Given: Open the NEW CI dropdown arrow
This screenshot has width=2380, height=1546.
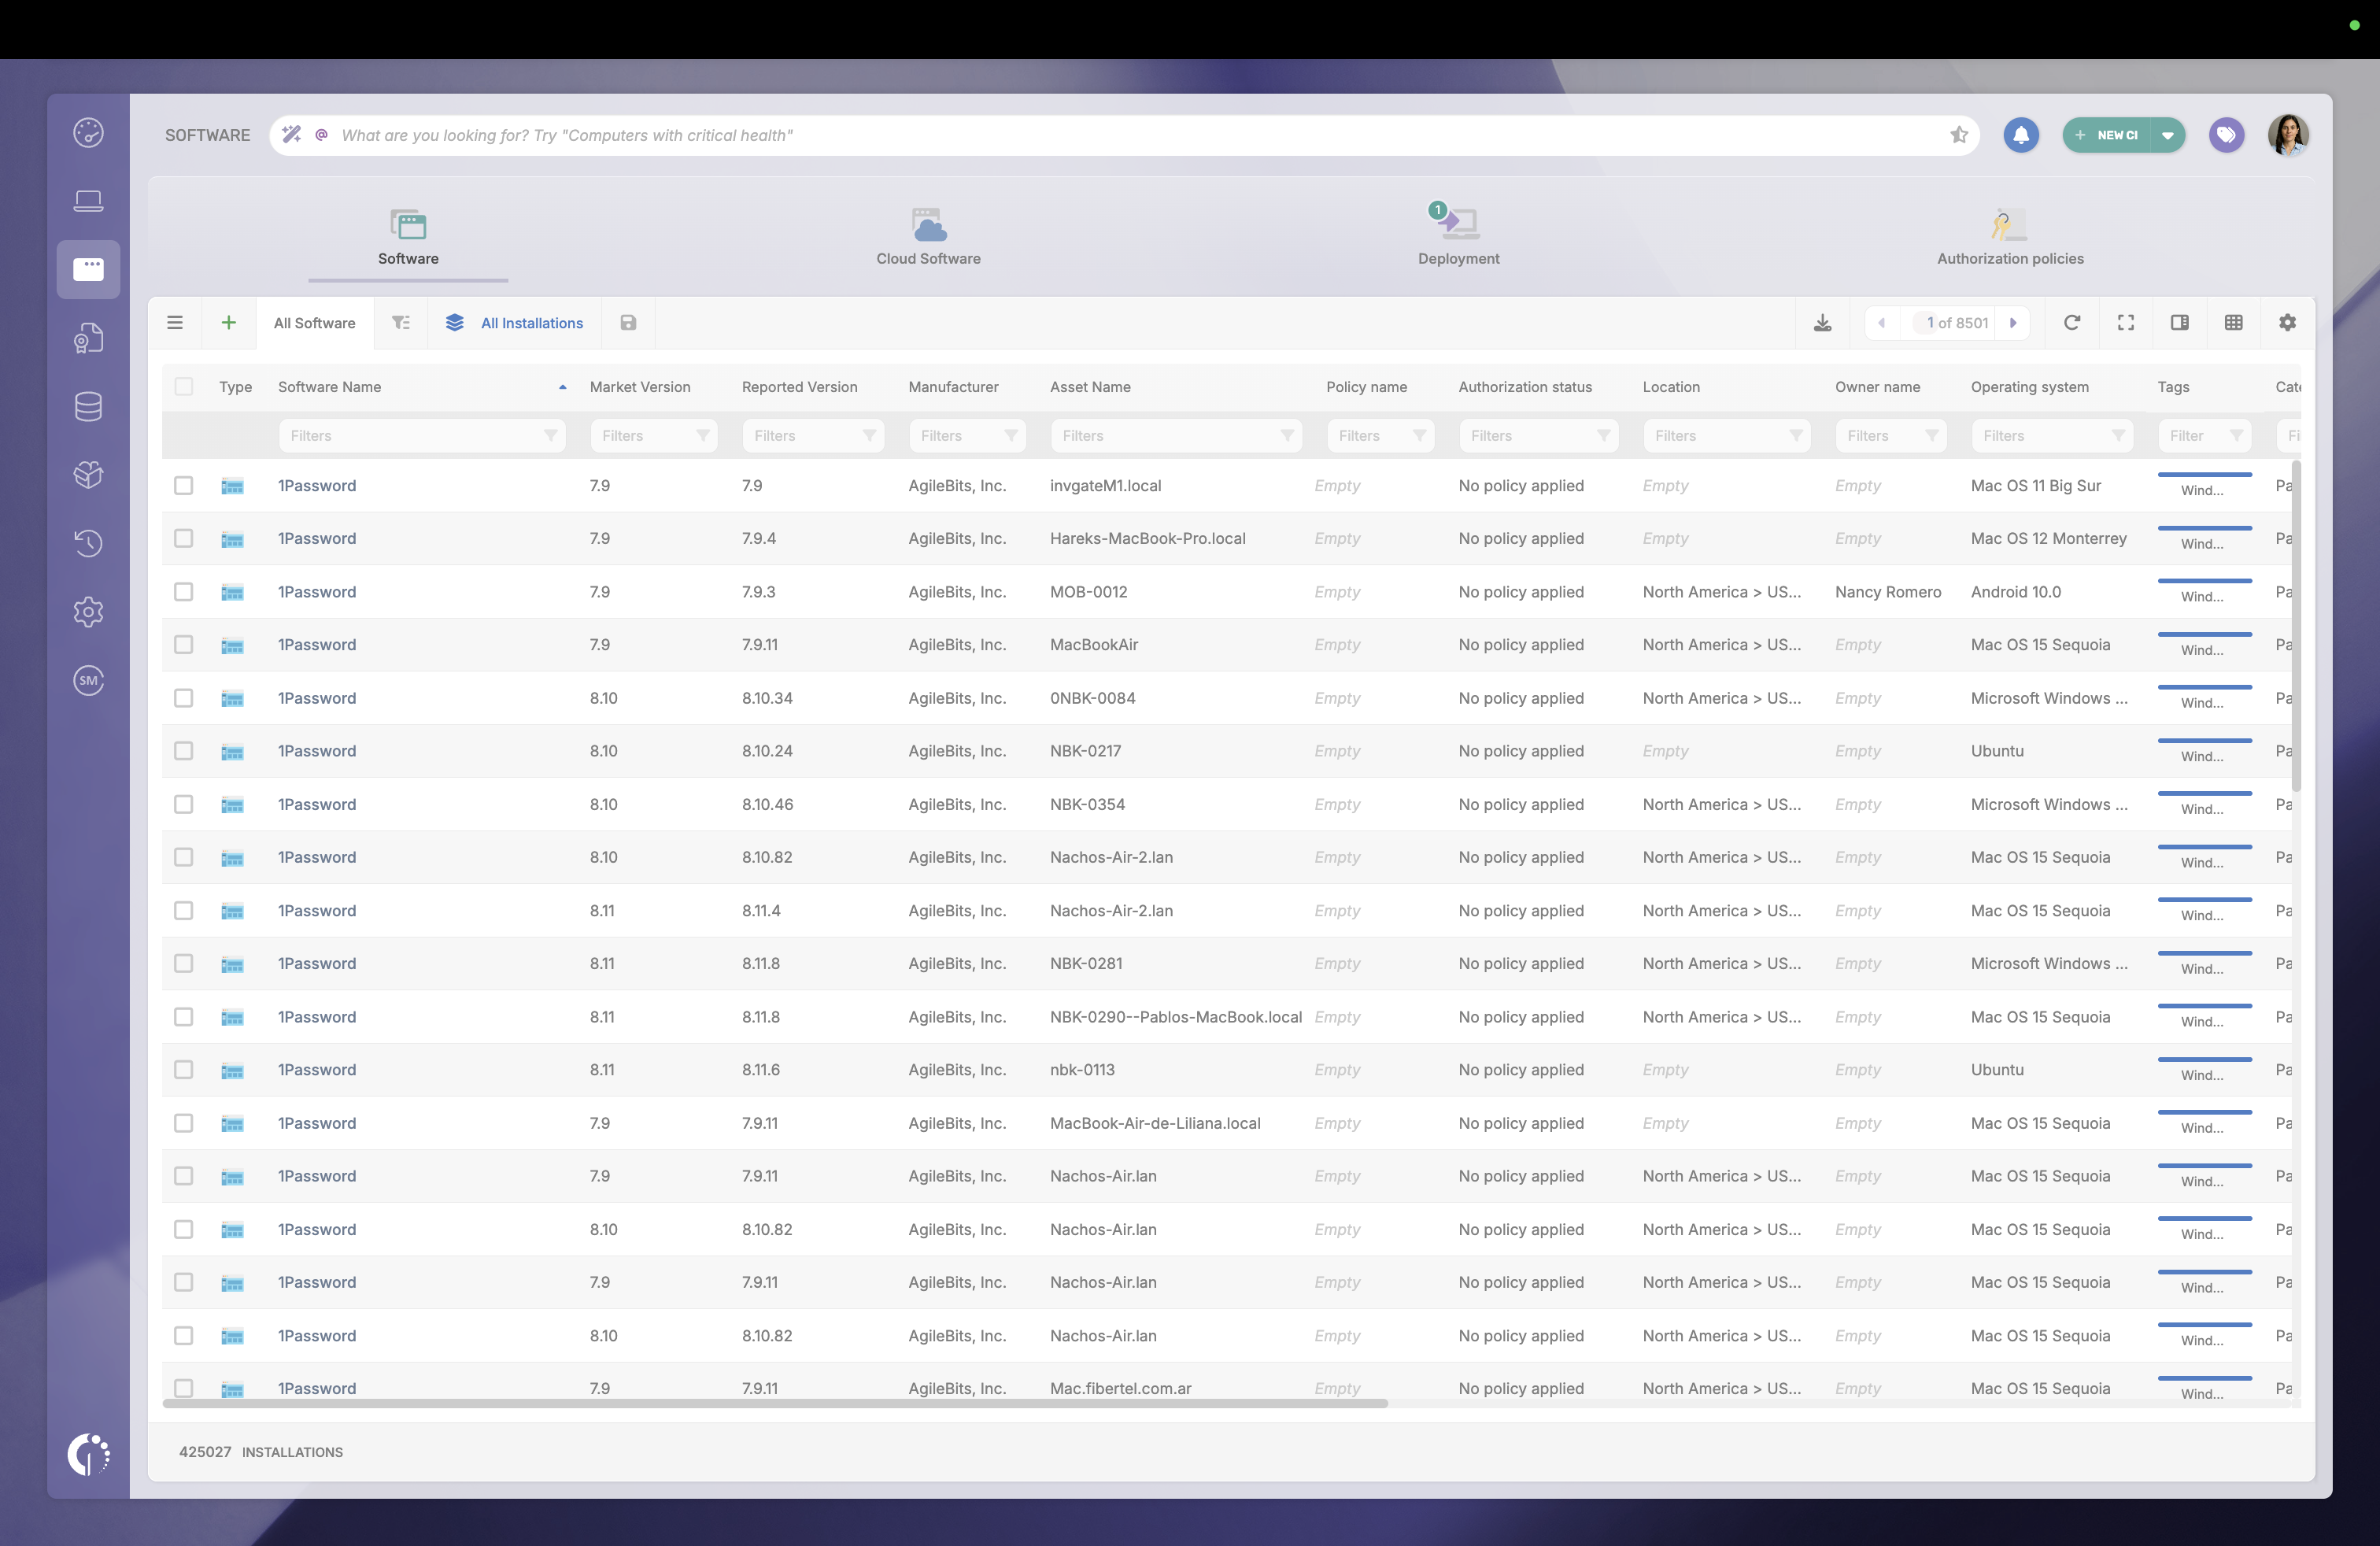Looking at the screenshot, I should coord(2168,135).
